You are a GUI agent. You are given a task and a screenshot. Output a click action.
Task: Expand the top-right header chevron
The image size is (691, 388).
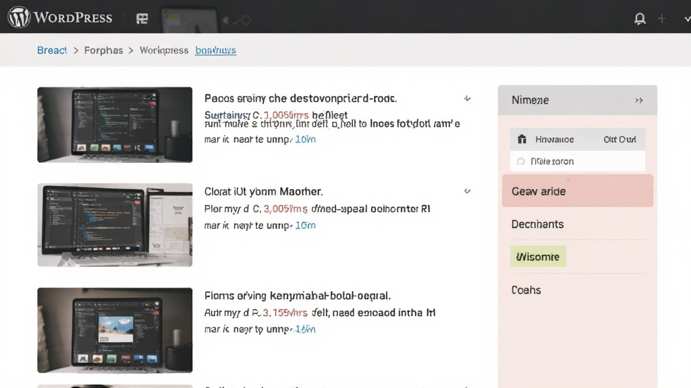[x=687, y=19]
